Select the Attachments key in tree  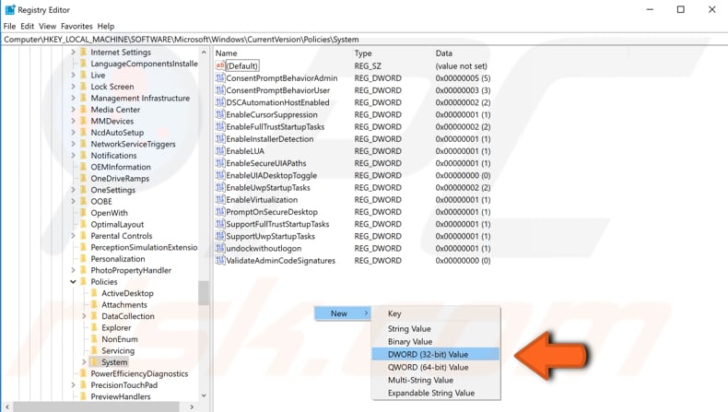[124, 305]
